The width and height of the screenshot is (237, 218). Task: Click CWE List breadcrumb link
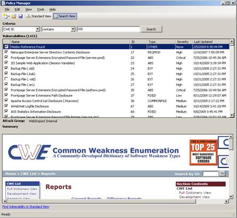click(x=29, y=174)
